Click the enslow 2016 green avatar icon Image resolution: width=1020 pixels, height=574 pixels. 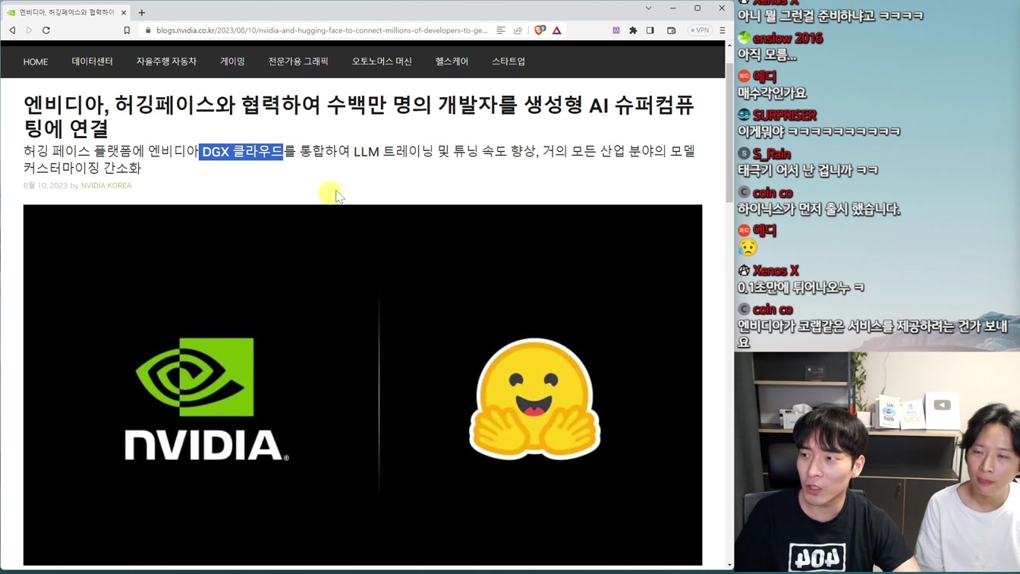tap(744, 38)
